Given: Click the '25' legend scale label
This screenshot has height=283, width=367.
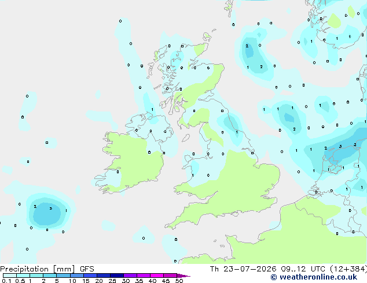Looking at the screenshot, I should 112,281.
